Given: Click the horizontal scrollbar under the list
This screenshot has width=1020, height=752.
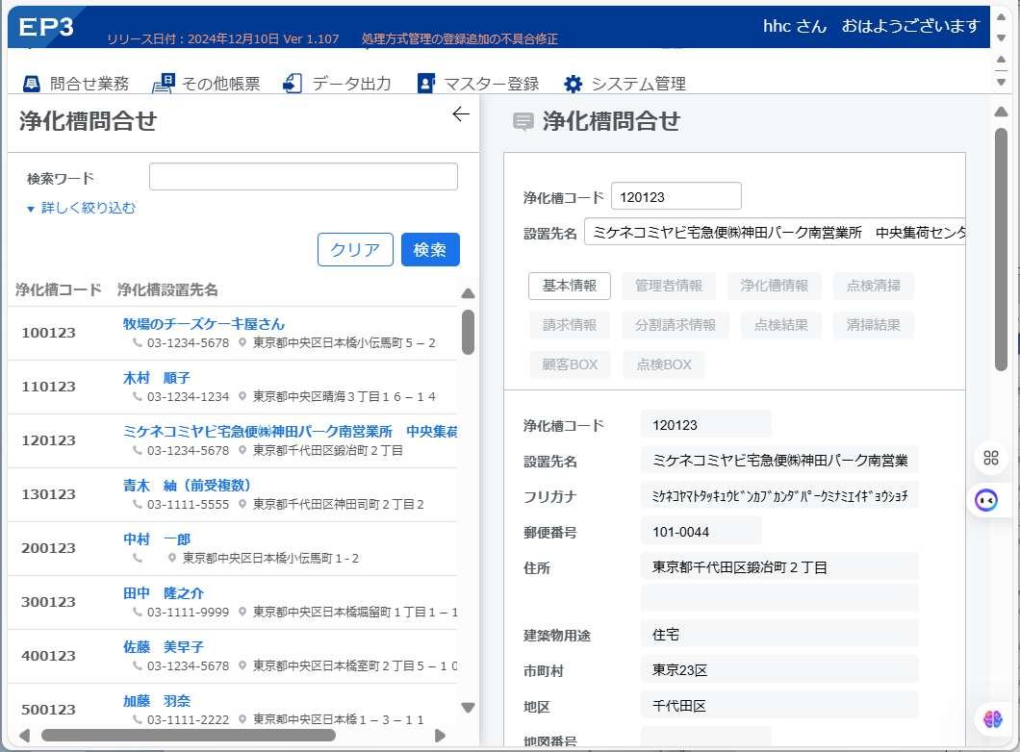Looking at the screenshot, I should [189, 736].
